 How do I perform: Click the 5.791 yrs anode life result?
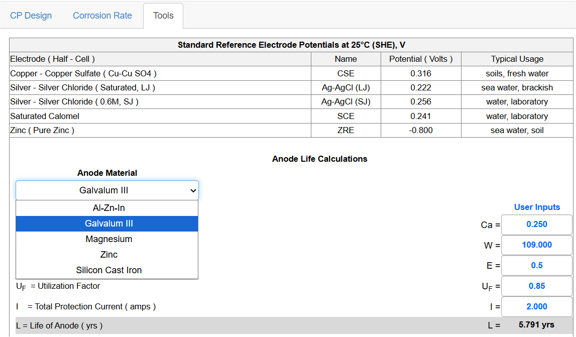click(x=536, y=325)
